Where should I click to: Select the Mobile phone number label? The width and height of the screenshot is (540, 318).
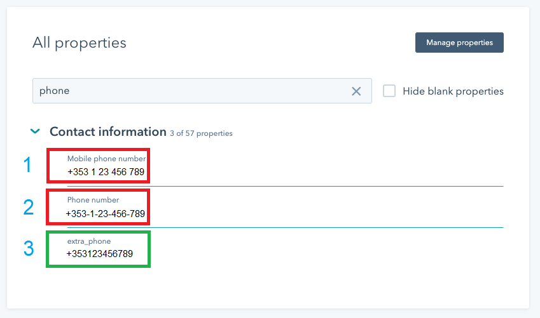pos(106,159)
